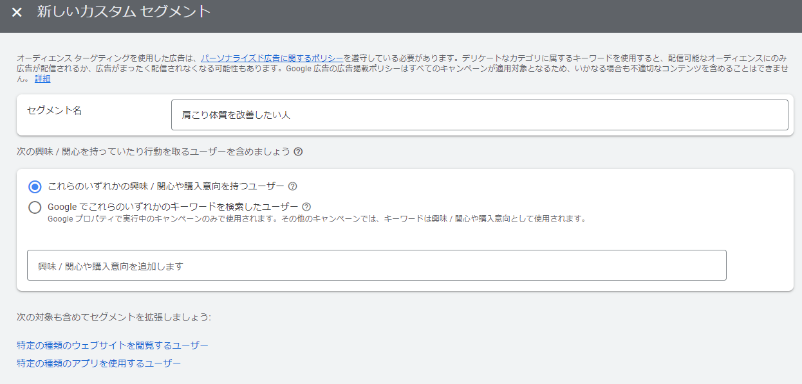This screenshot has height=384, width=802.
Task: Select the interests or purchase intent radio button
Action: 35,187
